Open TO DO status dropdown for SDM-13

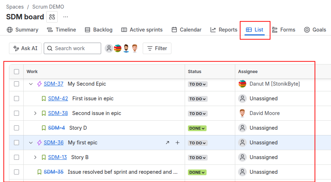tap(198, 158)
